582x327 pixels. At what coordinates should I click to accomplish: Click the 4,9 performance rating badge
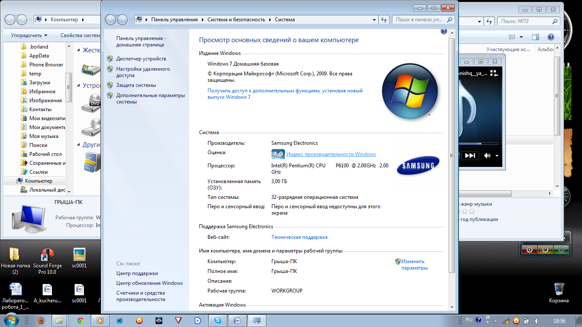[278, 154]
